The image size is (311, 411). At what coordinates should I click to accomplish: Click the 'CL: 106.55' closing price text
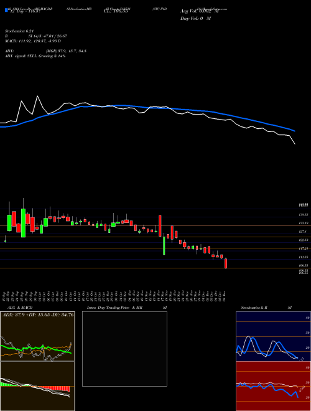click(116, 12)
